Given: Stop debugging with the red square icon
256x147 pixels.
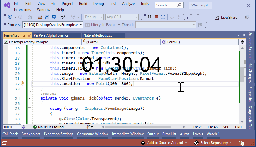Looking at the screenshot, I should (x=156, y=17).
